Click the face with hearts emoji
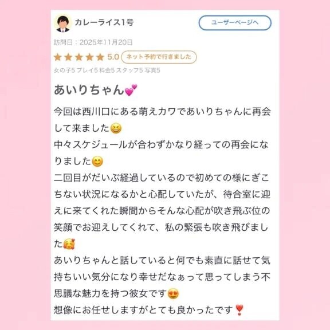 [69, 244]
